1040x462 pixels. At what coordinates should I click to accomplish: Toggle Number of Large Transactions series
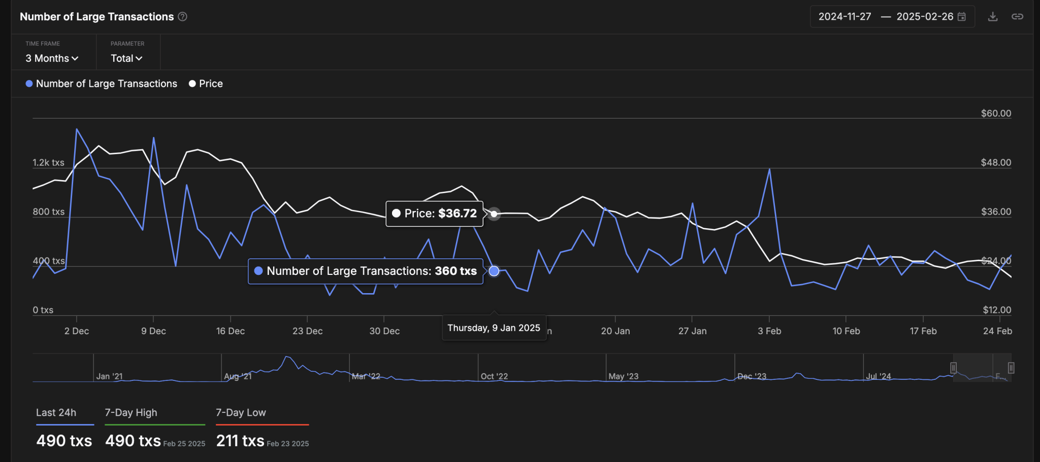[106, 84]
